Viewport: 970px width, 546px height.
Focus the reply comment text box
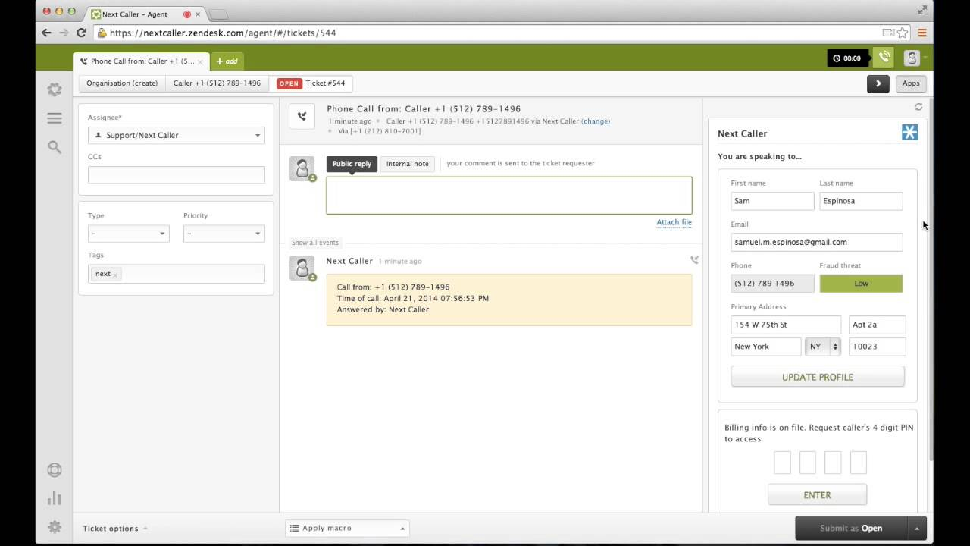[x=509, y=196]
